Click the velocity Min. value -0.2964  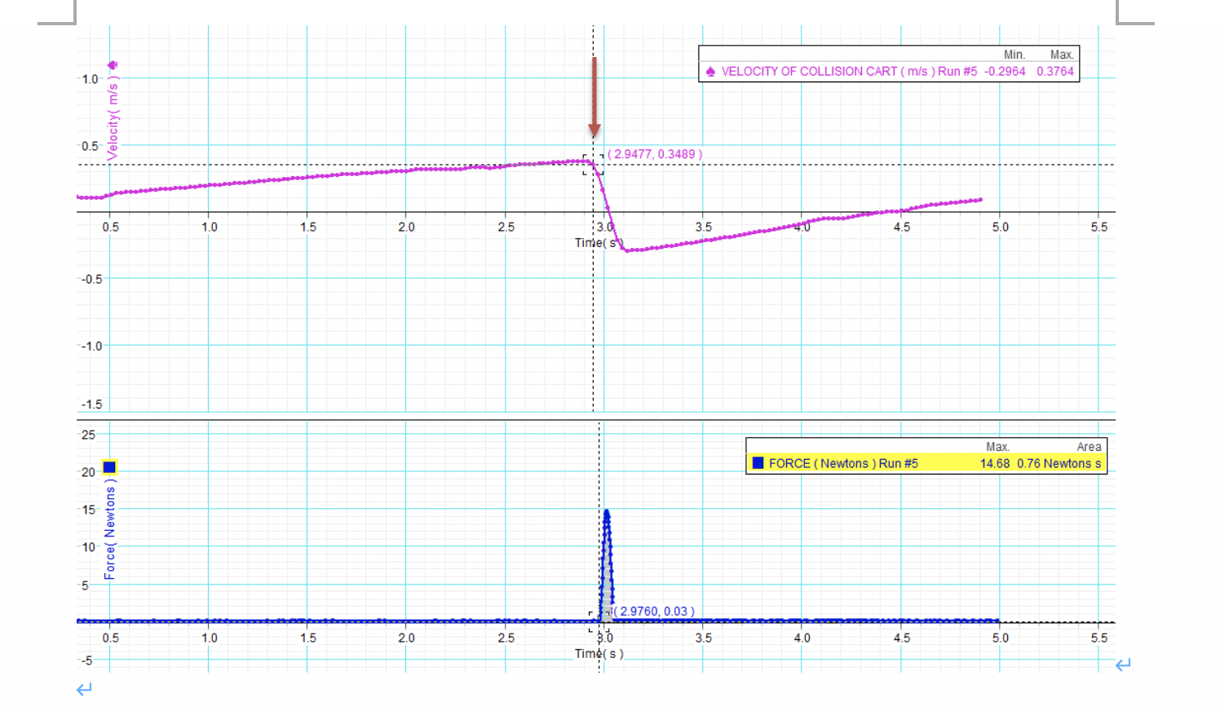[x=1005, y=72]
